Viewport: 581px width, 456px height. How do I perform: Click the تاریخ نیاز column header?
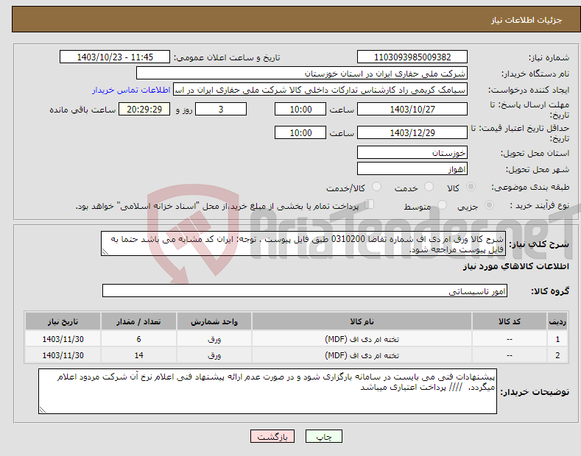pyautogui.click(x=63, y=321)
